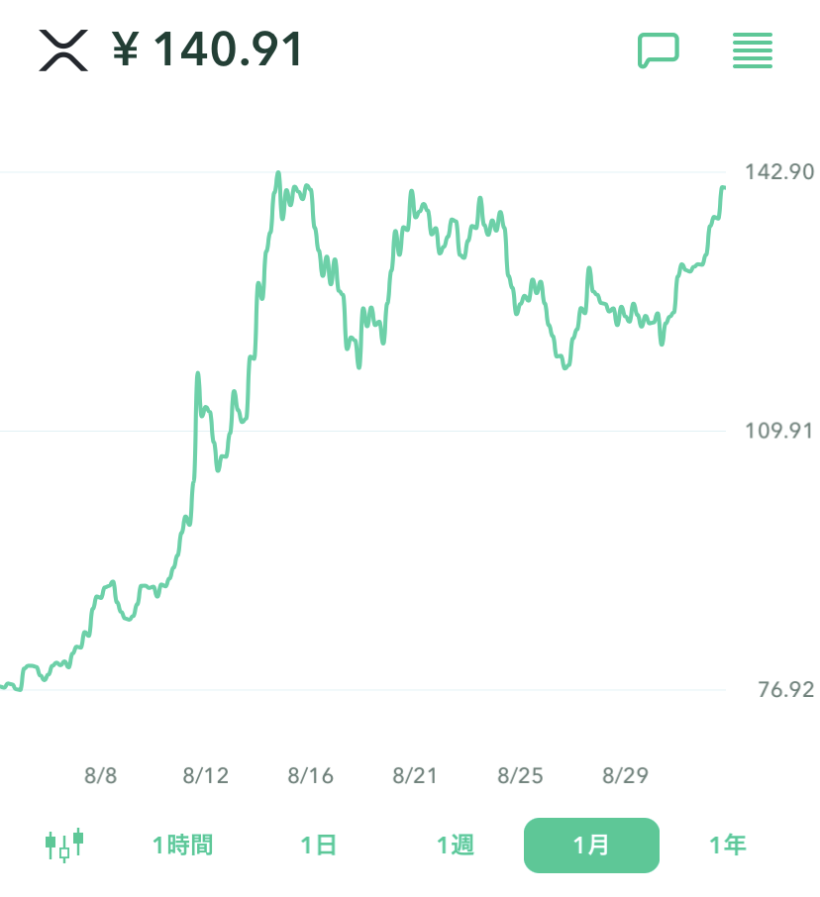Click the 8/21 date label
Screen dimensions: 820x897
(415, 775)
